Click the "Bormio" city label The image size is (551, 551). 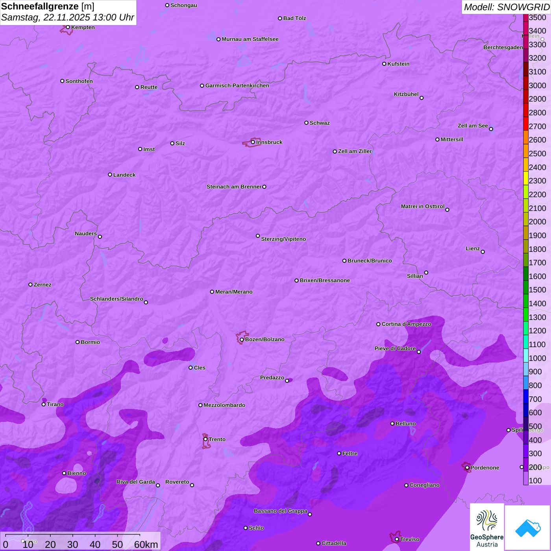[91, 342]
